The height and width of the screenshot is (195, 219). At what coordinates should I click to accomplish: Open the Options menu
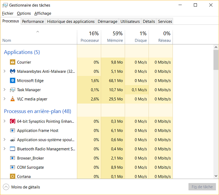click(24, 13)
